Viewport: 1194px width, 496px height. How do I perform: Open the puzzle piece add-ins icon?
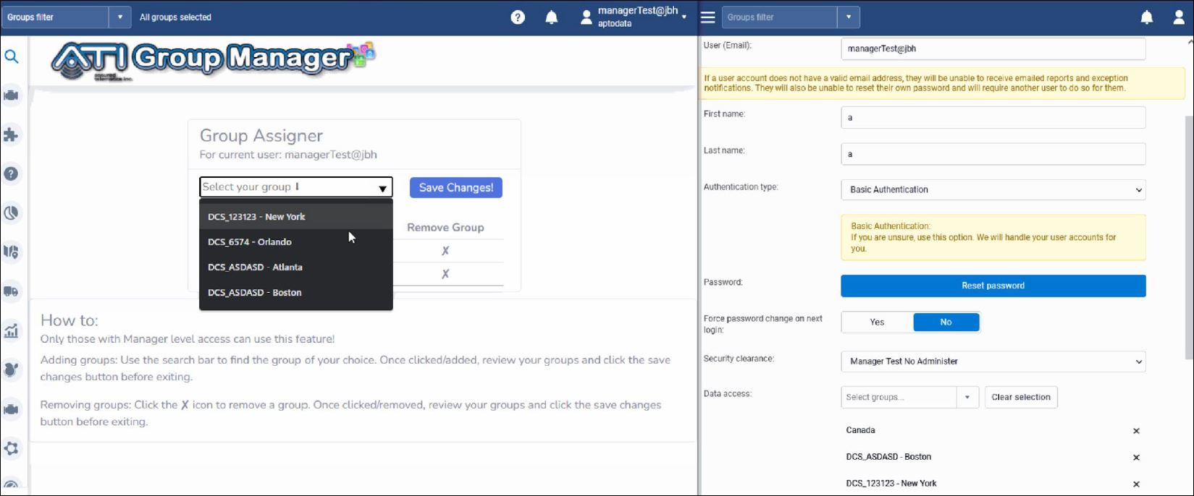(11, 134)
